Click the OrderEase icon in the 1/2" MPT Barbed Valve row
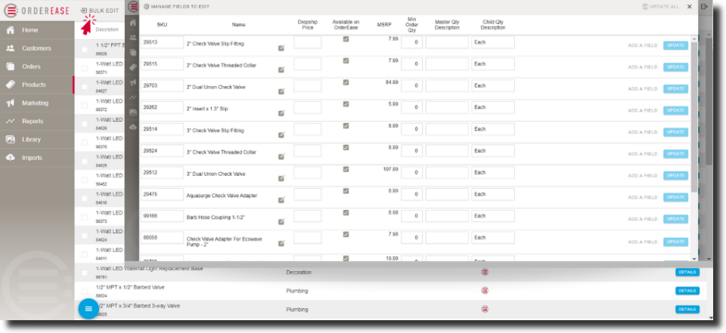 tap(485, 290)
